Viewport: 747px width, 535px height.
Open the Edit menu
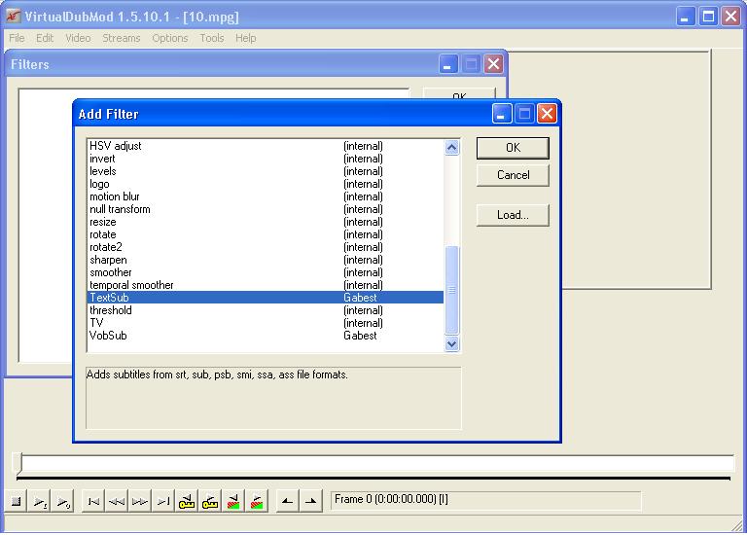tap(45, 38)
